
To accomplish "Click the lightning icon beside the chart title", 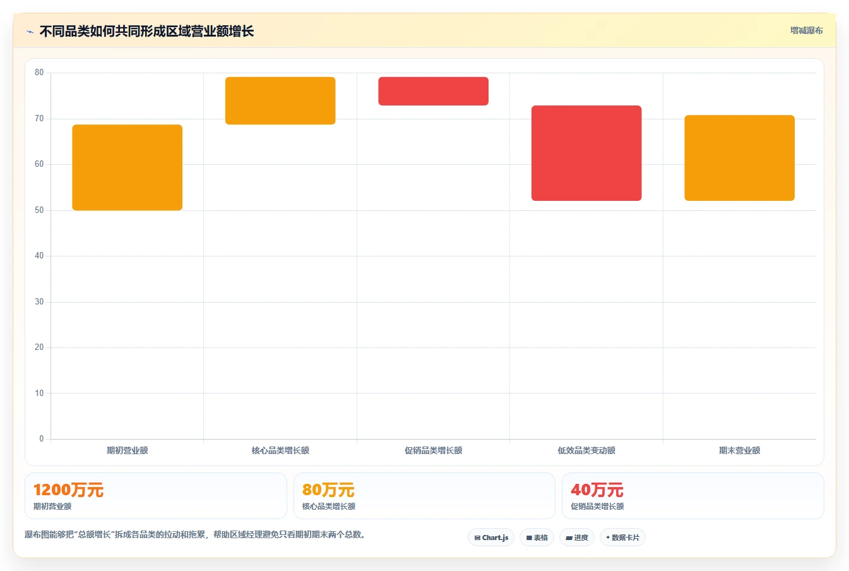I will 30,32.
